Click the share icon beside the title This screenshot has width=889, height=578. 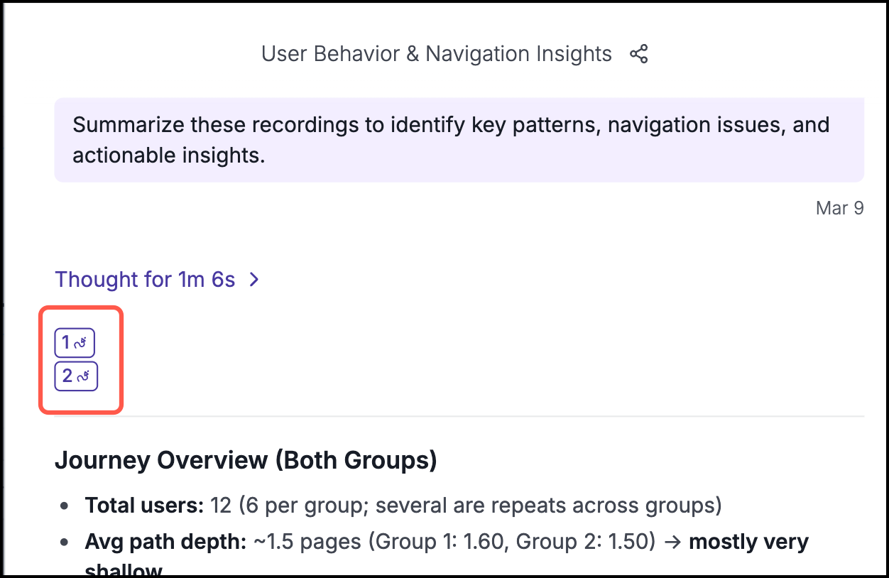coord(639,54)
